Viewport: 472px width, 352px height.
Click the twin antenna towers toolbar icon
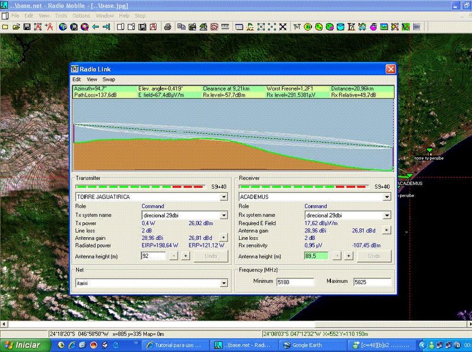[x=297, y=27]
